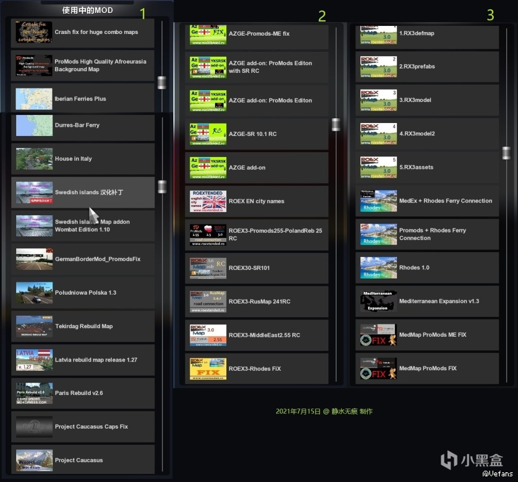Select the AZGE-Promods-ME fix icon
The width and height of the screenshot is (518, 482).
click(208, 35)
